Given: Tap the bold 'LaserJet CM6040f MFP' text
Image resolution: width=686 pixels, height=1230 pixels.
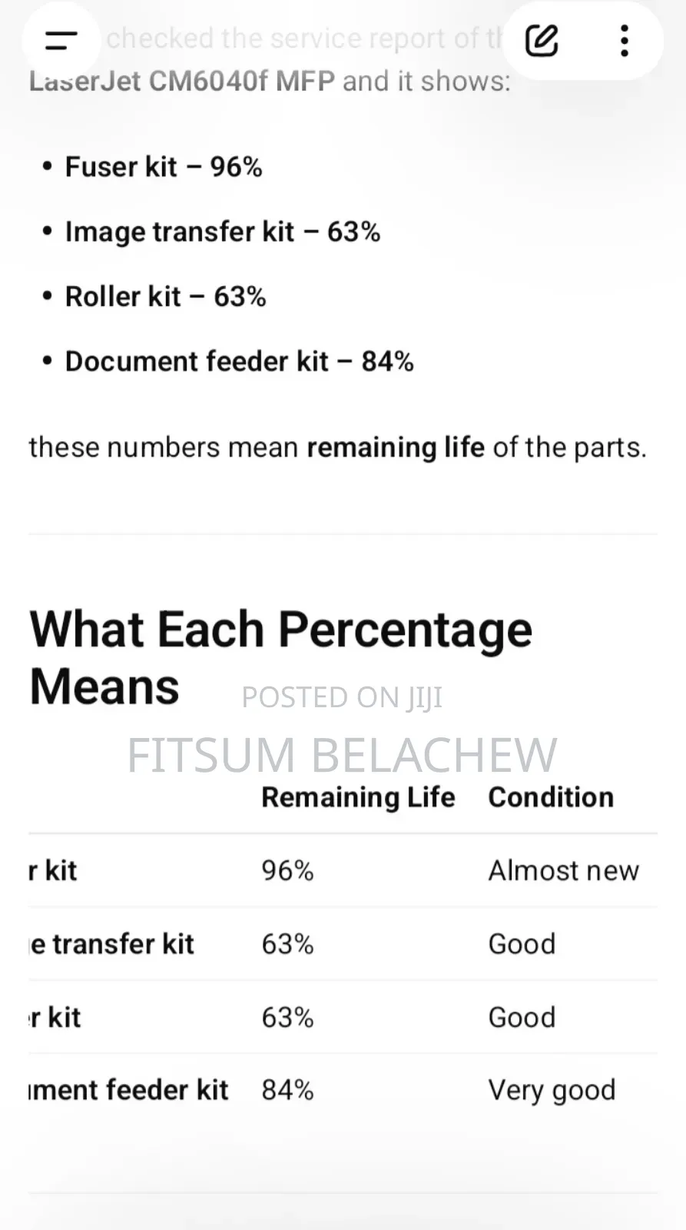Looking at the screenshot, I should tap(182, 81).
